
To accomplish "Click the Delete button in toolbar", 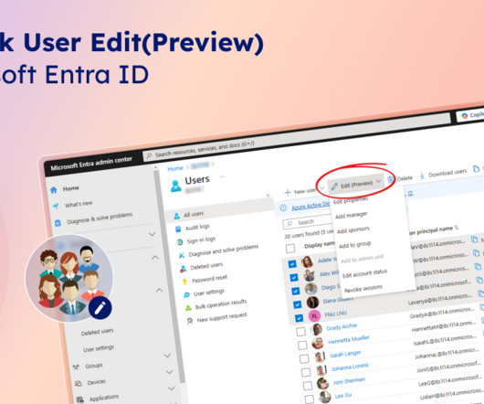I will [x=400, y=178].
